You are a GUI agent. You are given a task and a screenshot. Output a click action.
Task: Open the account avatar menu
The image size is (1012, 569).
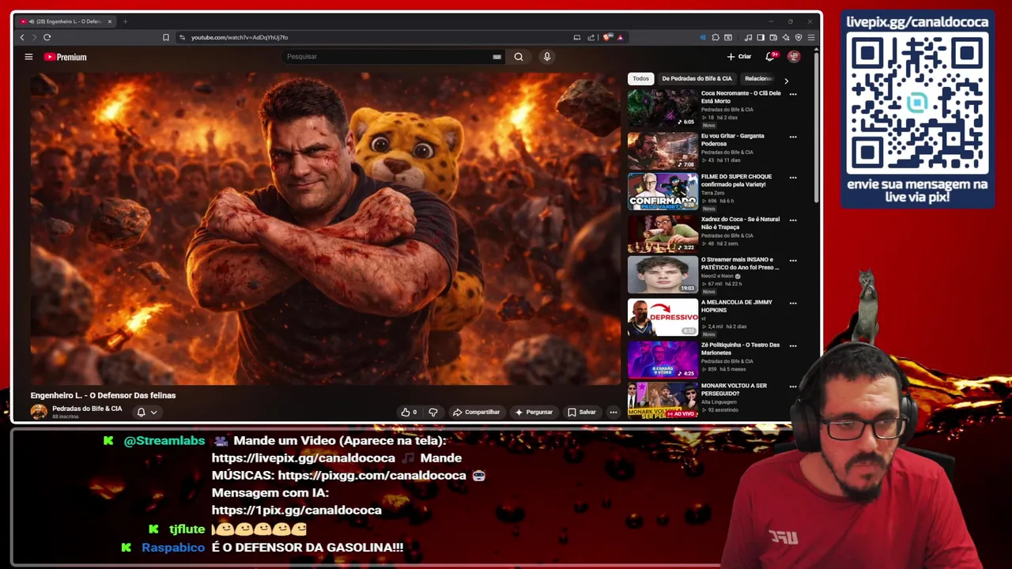click(794, 57)
